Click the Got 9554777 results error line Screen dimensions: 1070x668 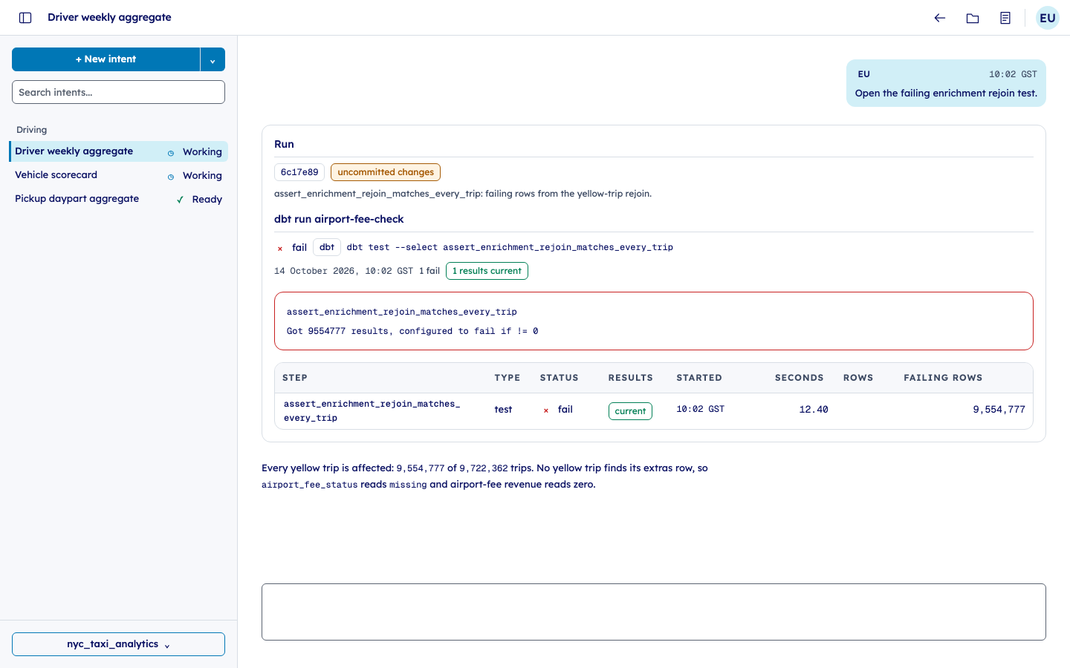(x=412, y=331)
